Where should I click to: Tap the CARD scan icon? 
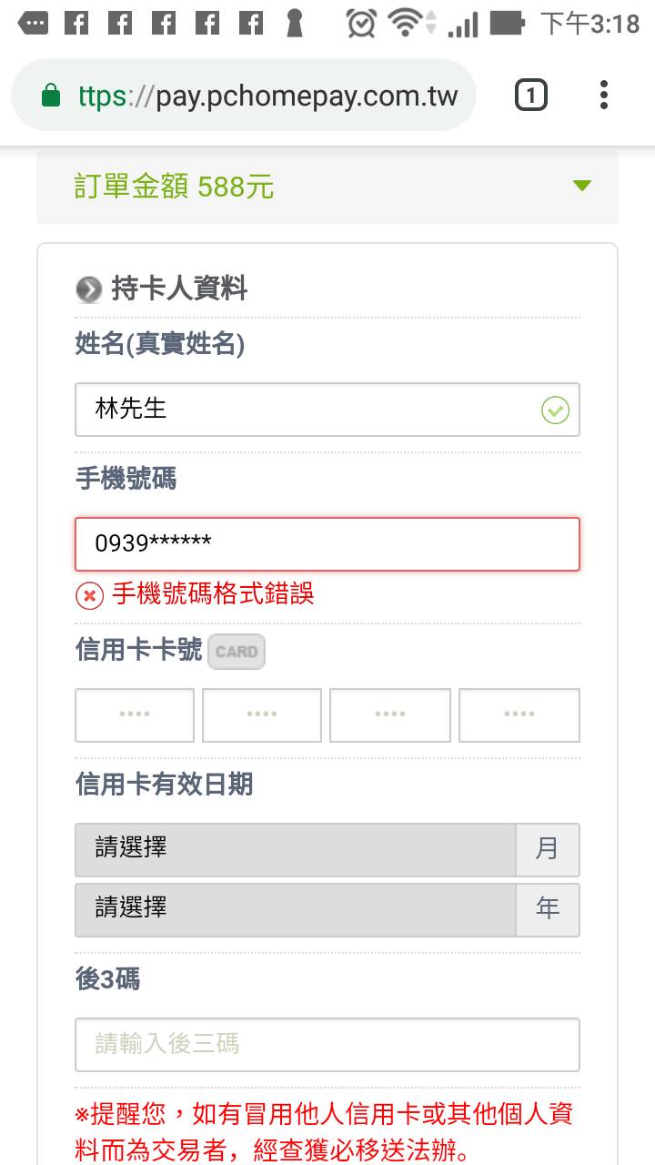pyautogui.click(x=237, y=652)
